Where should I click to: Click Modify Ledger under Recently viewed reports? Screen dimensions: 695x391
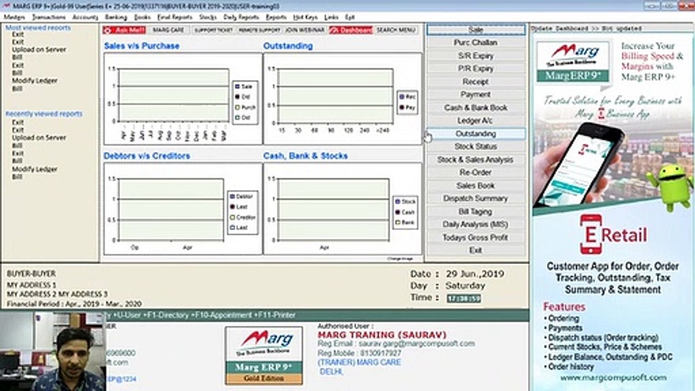[35, 169]
